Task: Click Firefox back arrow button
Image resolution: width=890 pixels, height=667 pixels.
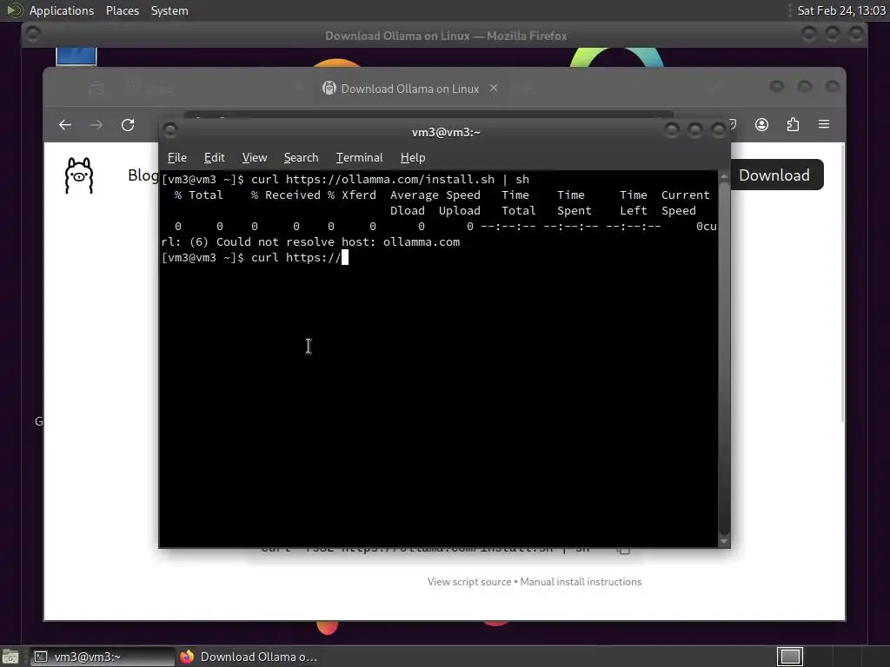Action: coord(65,125)
